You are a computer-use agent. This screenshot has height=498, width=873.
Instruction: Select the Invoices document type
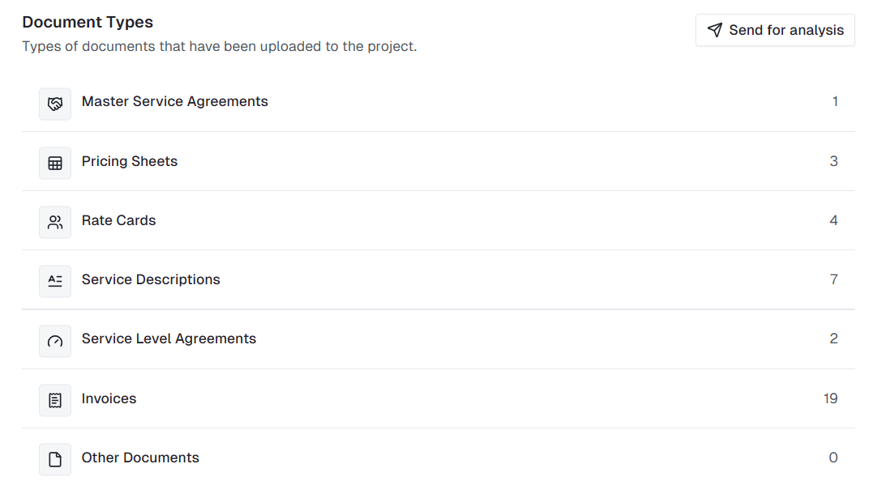[x=109, y=398]
